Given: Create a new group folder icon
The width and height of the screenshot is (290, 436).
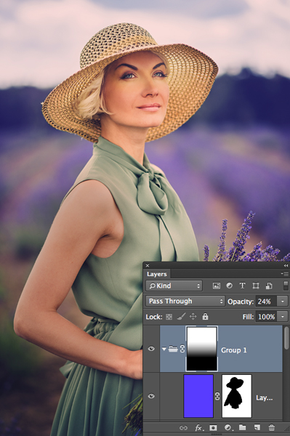Looking at the screenshot, I should (x=243, y=427).
